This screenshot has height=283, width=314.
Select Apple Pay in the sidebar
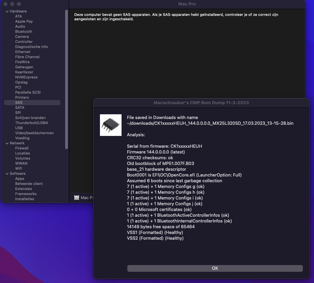point(24,21)
